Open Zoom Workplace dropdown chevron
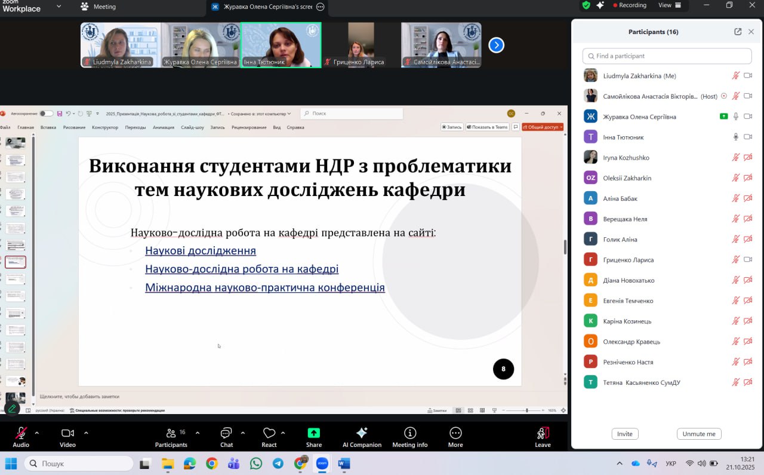 pos(58,7)
